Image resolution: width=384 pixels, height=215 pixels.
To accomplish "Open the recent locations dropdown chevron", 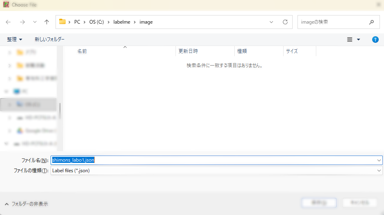I will click(x=35, y=22).
